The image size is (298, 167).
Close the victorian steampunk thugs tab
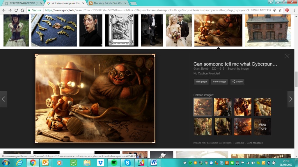(83, 3)
